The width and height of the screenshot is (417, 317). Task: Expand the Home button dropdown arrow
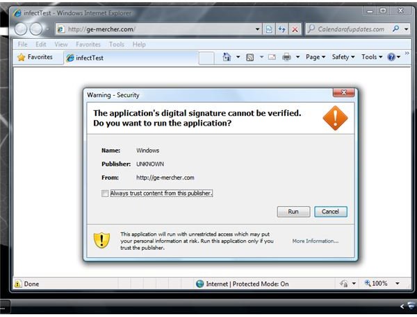point(238,57)
